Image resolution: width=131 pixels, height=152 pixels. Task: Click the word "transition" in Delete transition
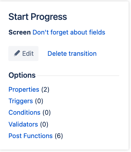pyautogui.click(x=82, y=54)
